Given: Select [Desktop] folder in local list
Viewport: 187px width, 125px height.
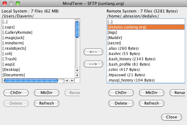Looking at the screenshot, I should pos(39,69).
